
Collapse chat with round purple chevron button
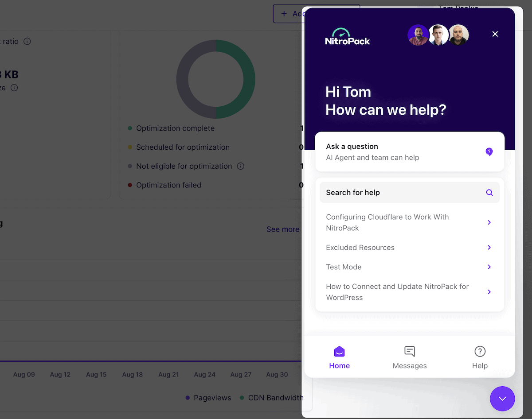coord(502,399)
